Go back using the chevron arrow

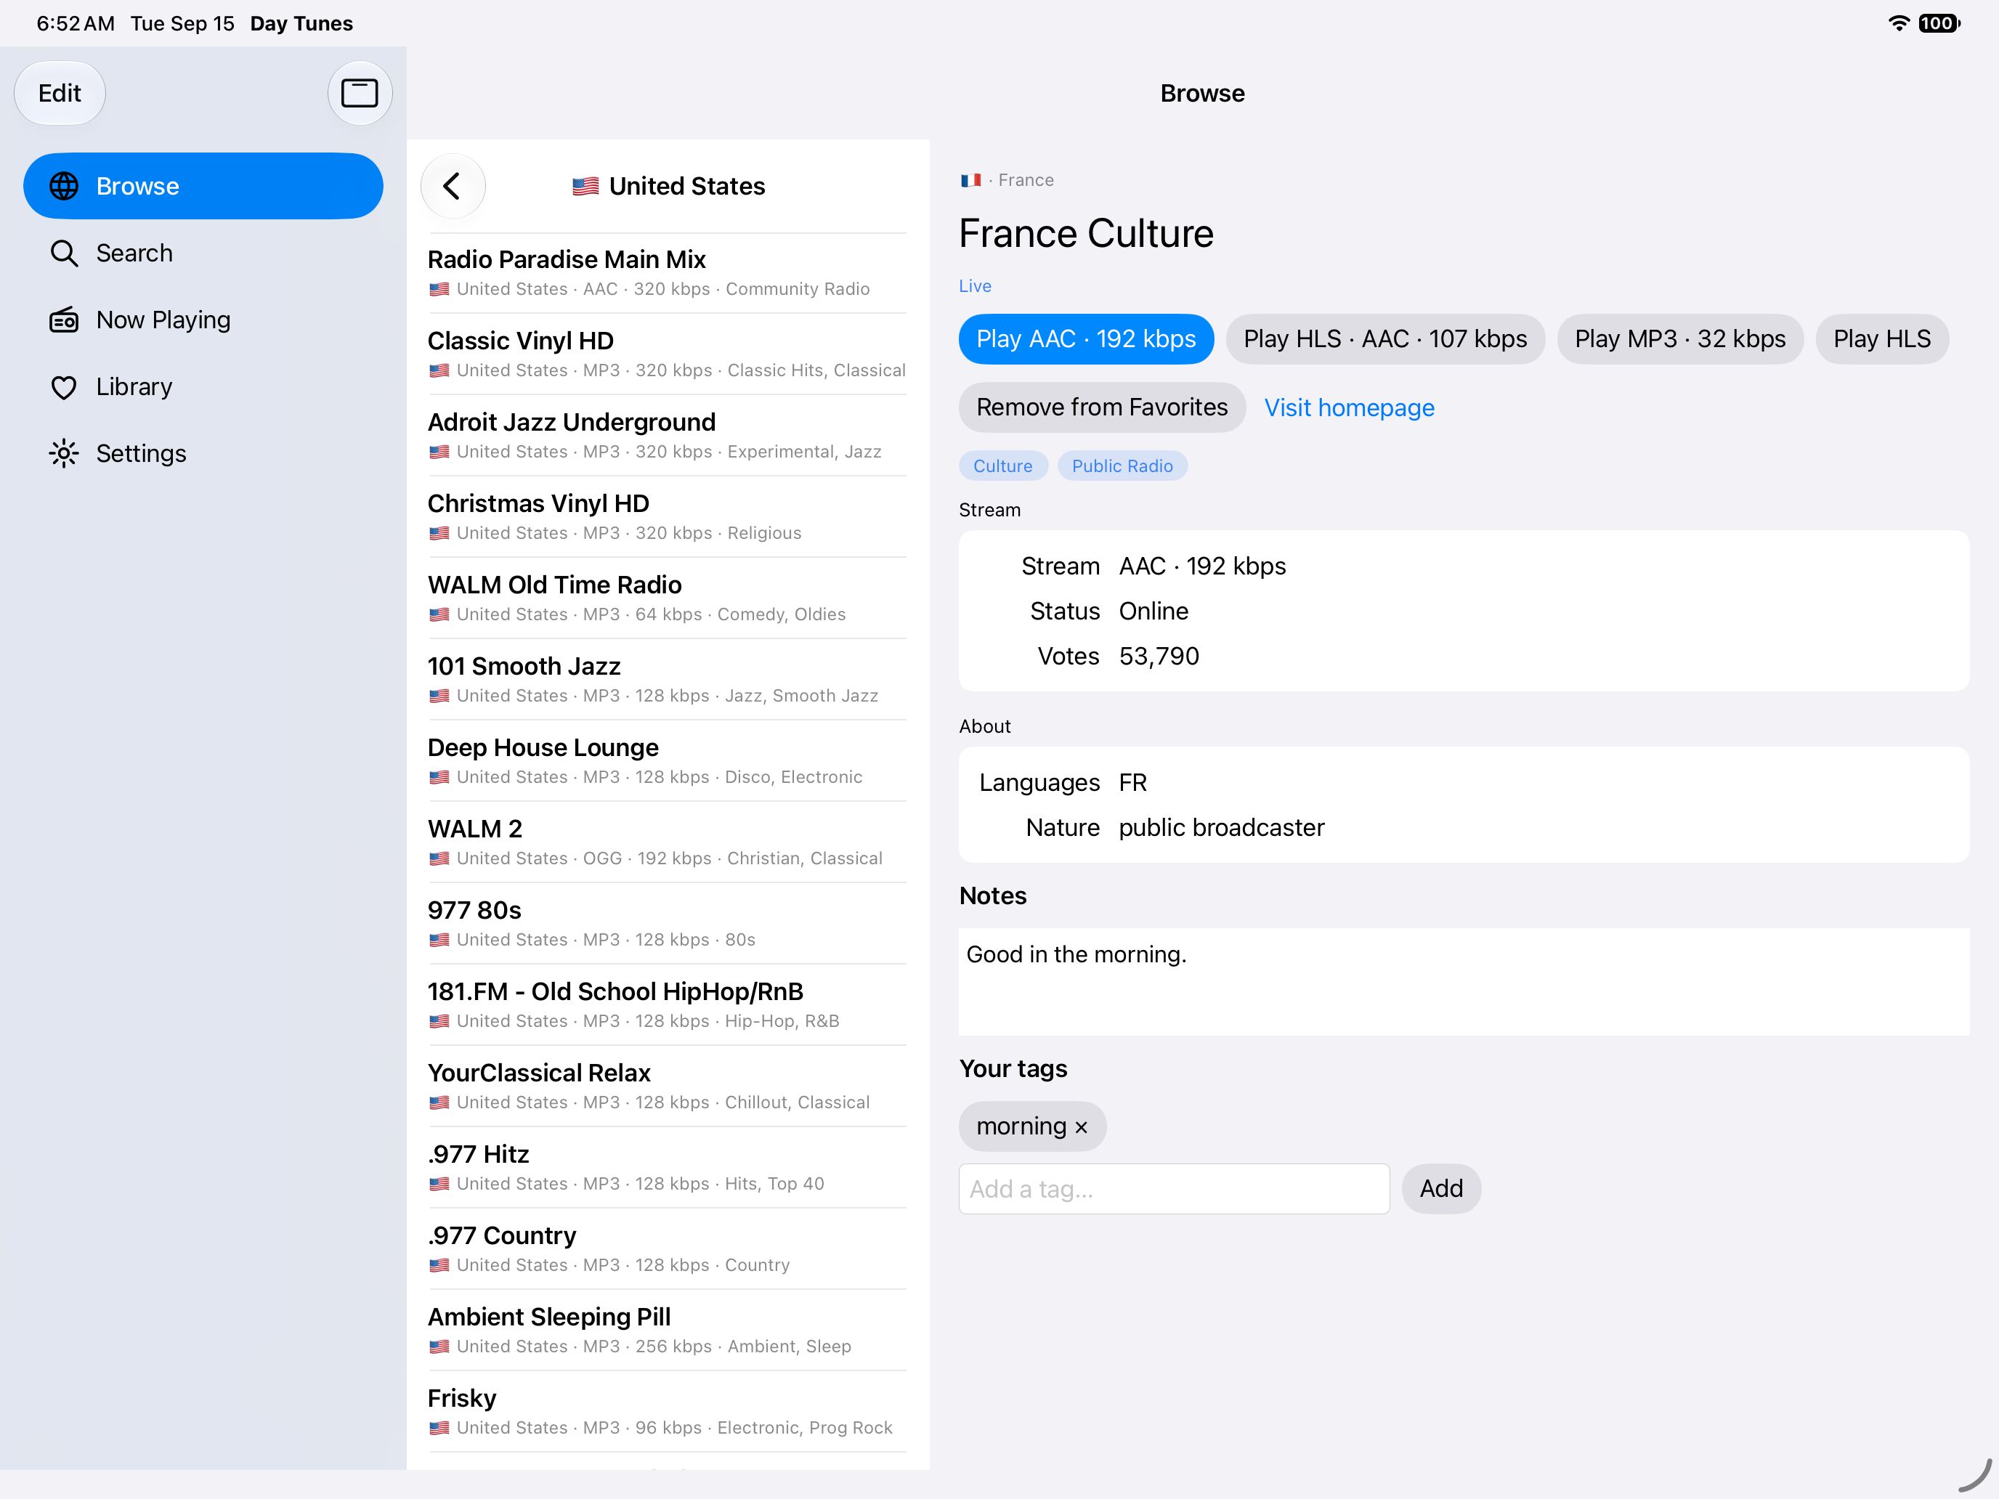pyautogui.click(x=453, y=186)
